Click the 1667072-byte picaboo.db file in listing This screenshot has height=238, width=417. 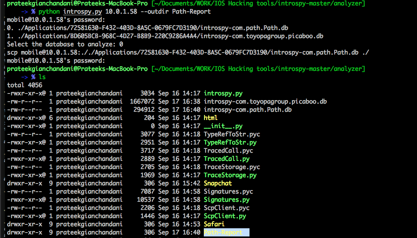(265, 101)
